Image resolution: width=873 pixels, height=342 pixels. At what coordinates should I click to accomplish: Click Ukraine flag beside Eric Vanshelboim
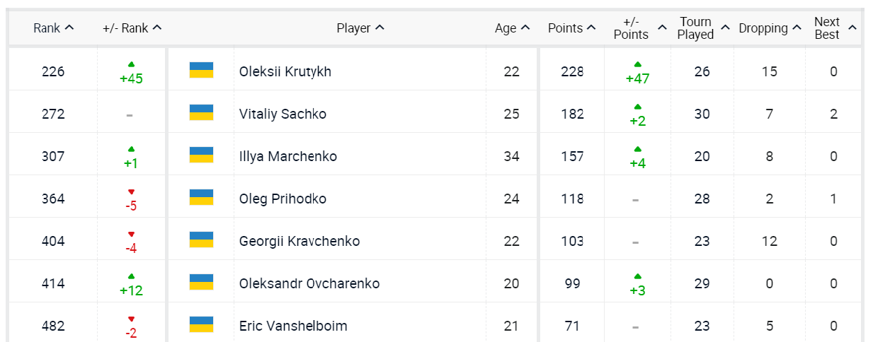pyautogui.click(x=201, y=324)
